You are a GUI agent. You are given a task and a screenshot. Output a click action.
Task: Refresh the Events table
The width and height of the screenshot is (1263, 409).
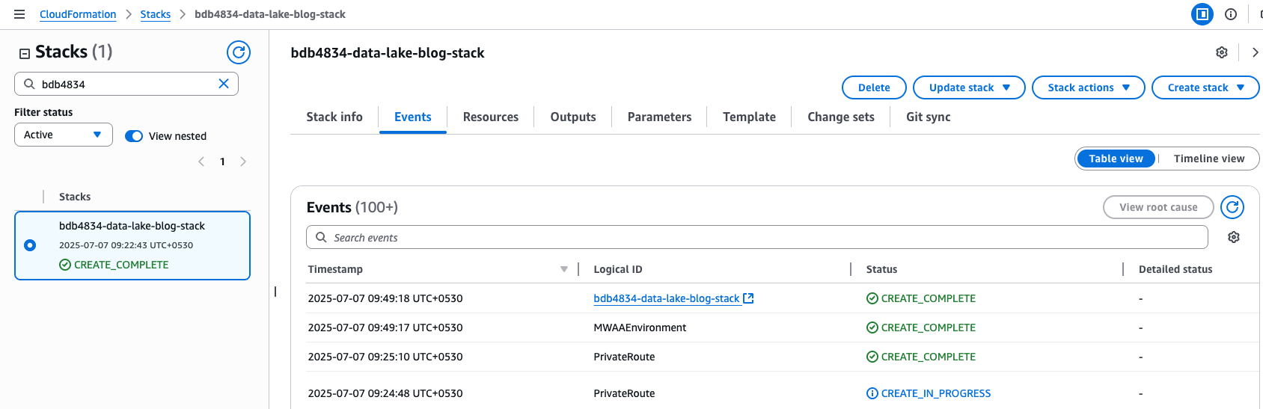(1232, 207)
